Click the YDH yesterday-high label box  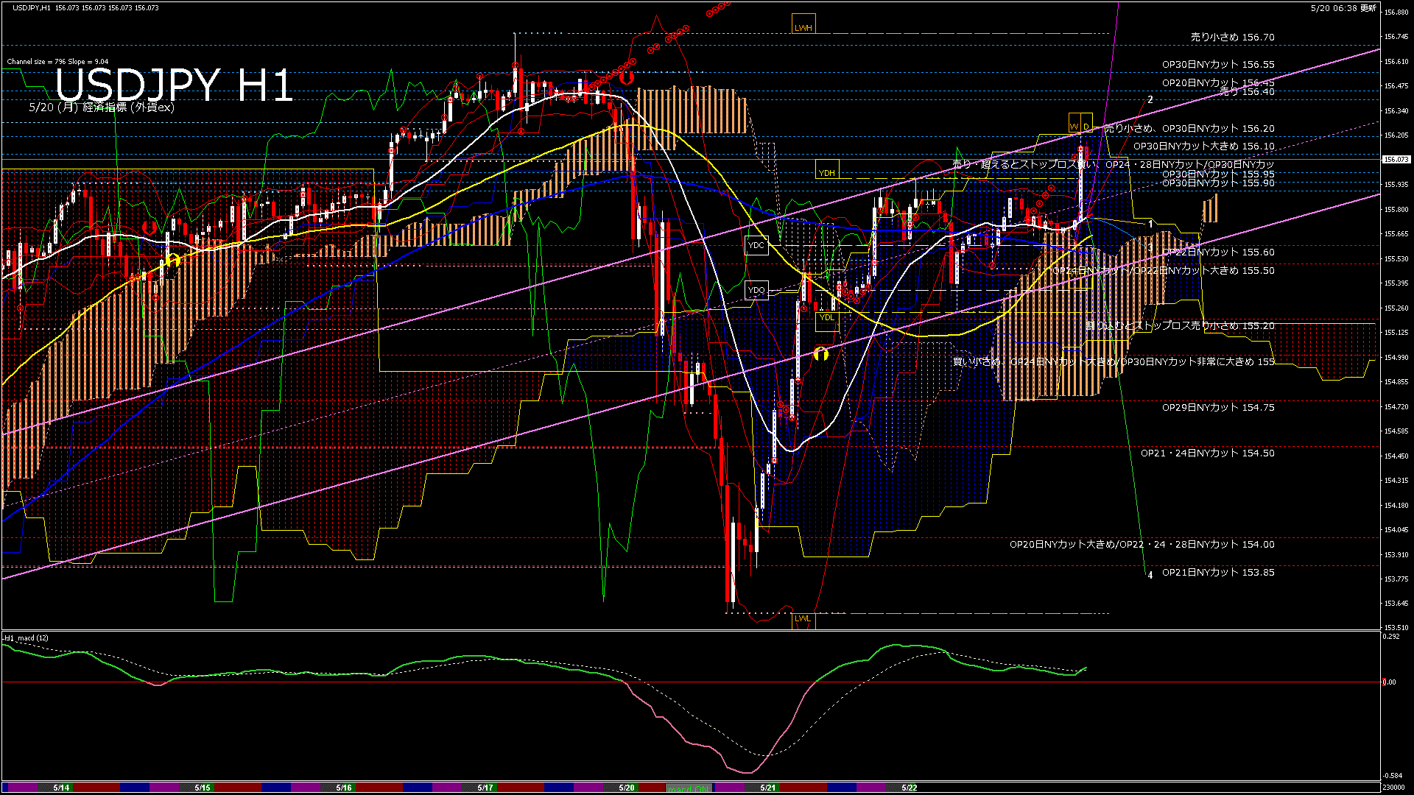coord(827,169)
